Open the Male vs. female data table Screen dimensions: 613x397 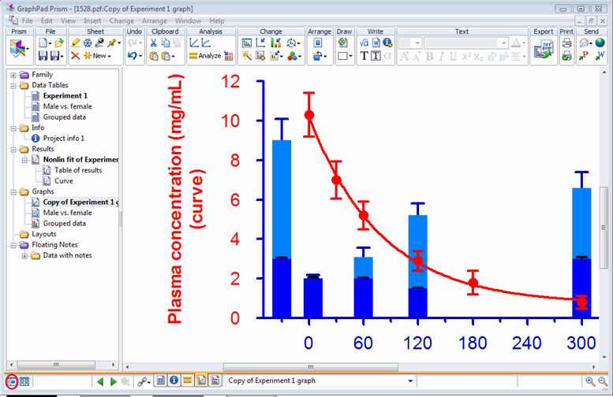click(x=67, y=106)
